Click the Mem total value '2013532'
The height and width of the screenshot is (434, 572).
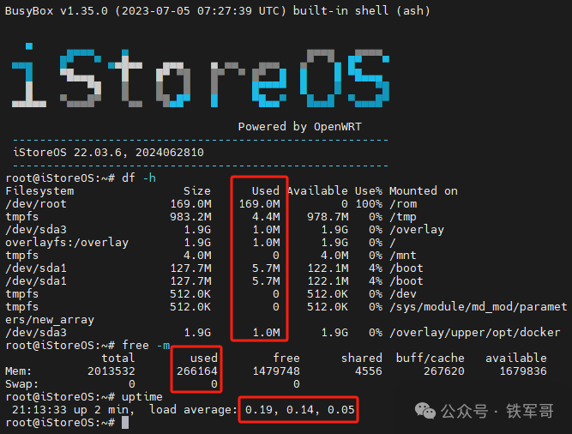click(111, 371)
